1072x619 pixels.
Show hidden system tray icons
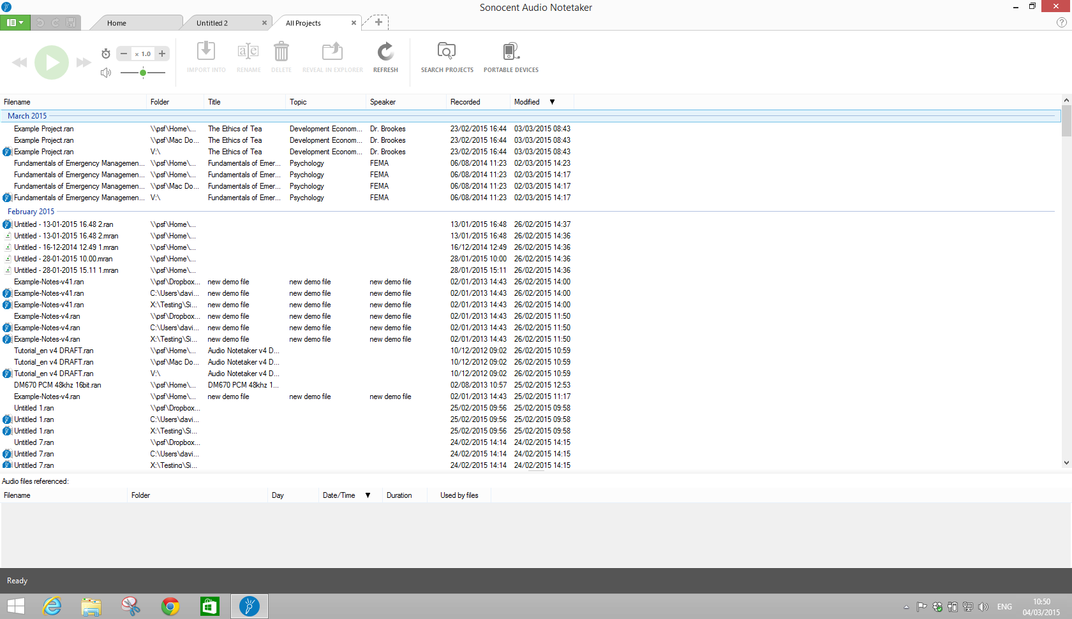click(906, 607)
